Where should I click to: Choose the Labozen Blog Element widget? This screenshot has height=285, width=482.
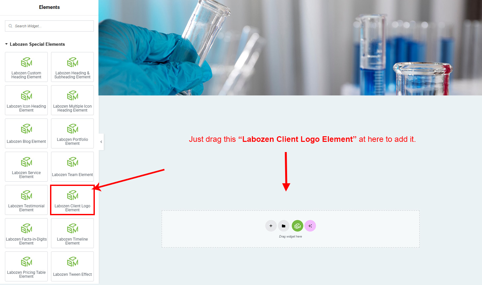26,134
